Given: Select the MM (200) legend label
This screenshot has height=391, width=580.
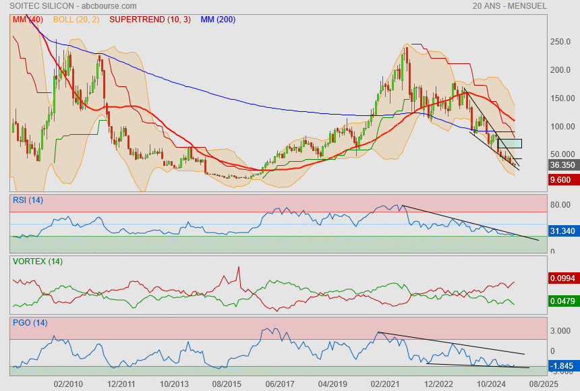Looking at the screenshot, I should 218,20.
